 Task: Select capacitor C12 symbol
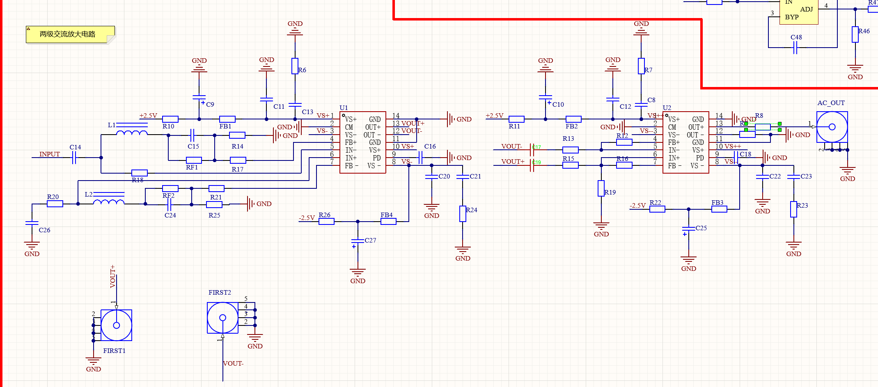pos(613,99)
